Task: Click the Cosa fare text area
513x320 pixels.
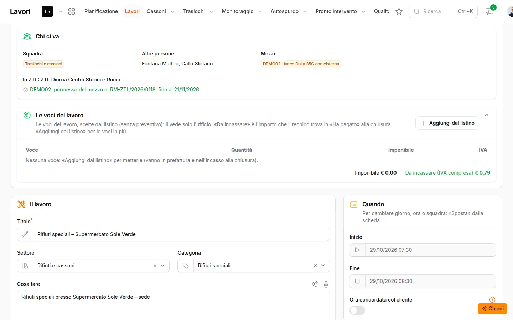Action: pyautogui.click(x=173, y=305)
